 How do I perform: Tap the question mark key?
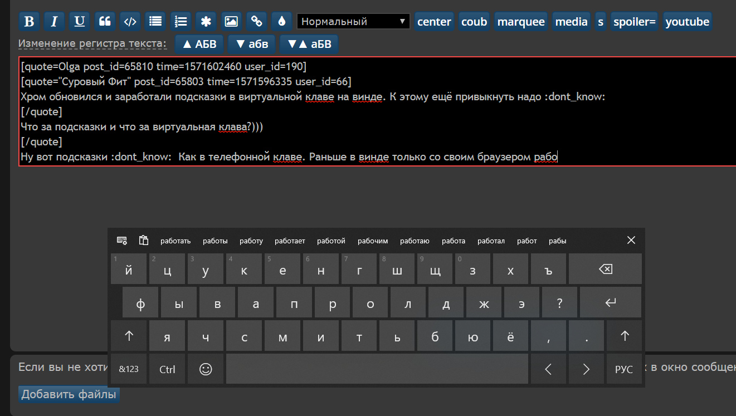(x=559, y=302)
